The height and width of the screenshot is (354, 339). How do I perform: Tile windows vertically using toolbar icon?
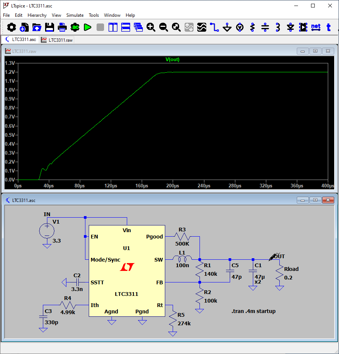click(x=113, y=27)
